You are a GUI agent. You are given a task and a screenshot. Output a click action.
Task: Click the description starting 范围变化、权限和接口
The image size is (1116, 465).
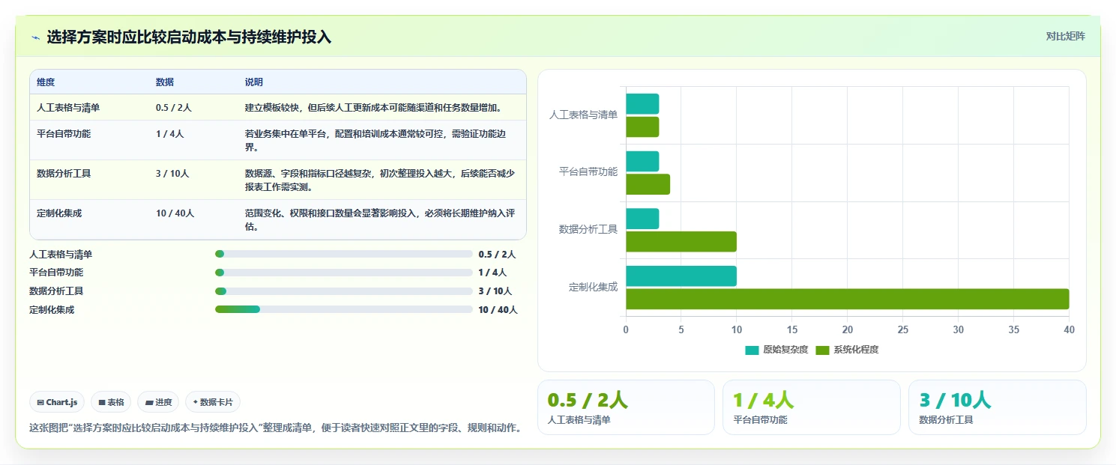point(381,220)
